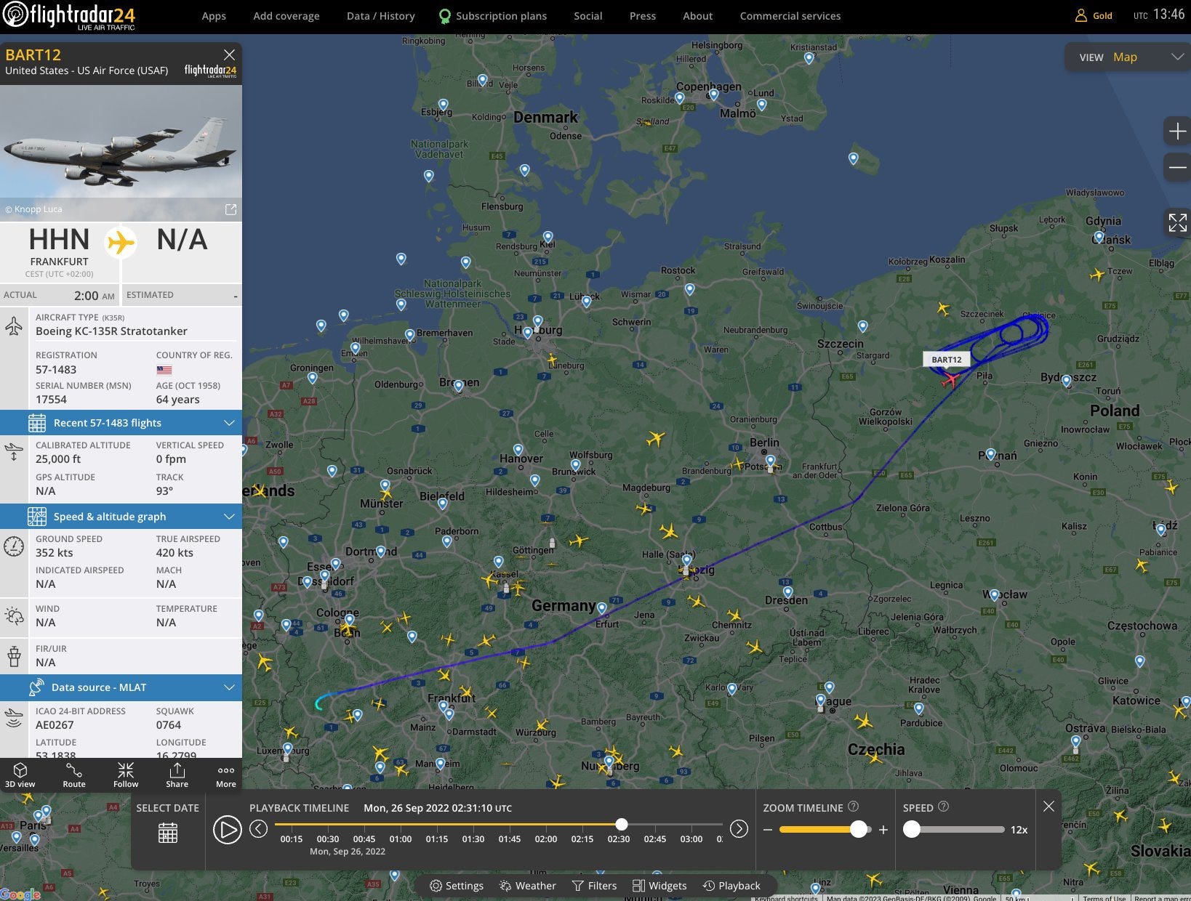Decrease timeline zoom with minus

tap(768, 830)
